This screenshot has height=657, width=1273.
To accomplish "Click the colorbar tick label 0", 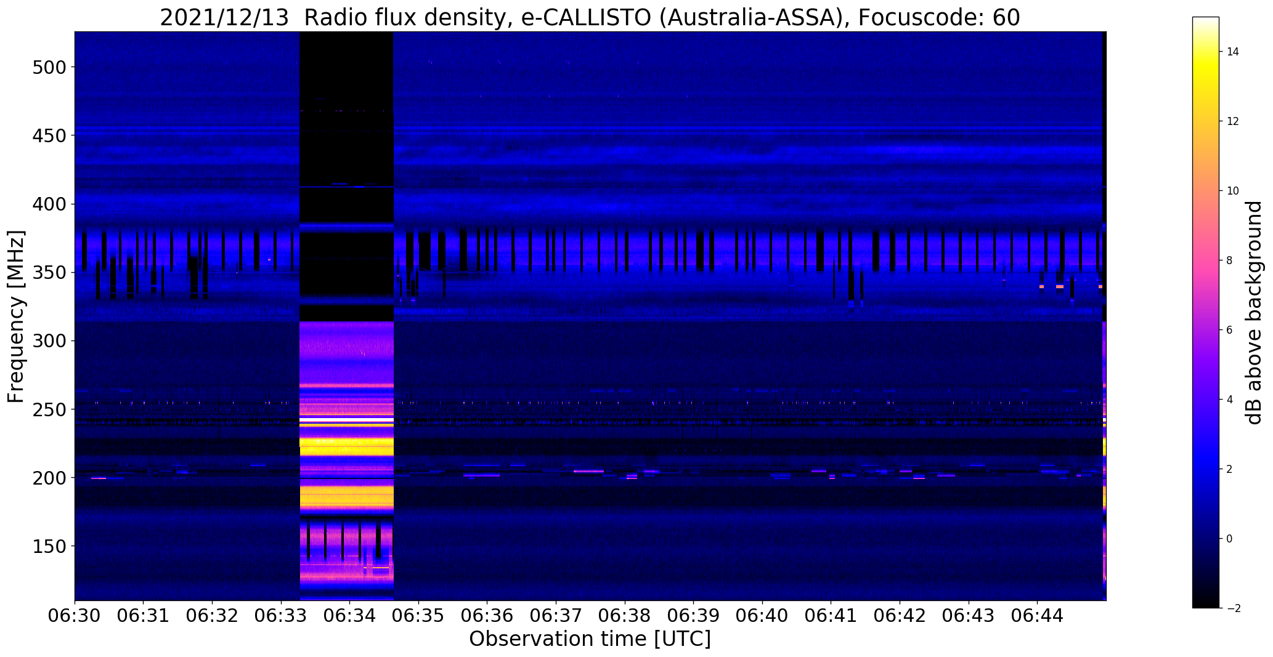I will pyautogui.click(x=1229, y=539).
